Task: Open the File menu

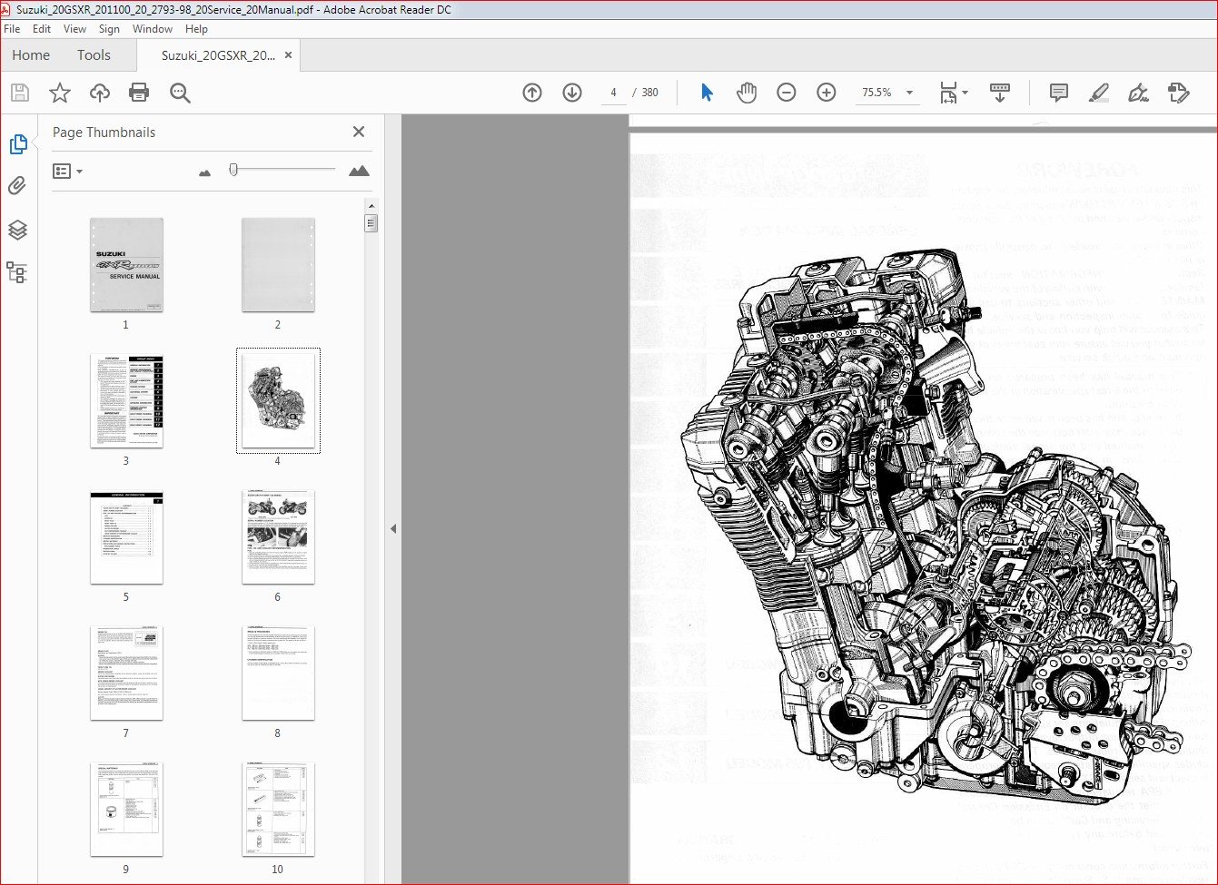Action: (x=12, y=29)
